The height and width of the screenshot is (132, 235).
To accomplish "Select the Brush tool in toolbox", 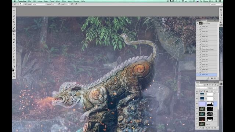I will click(14, 31).
